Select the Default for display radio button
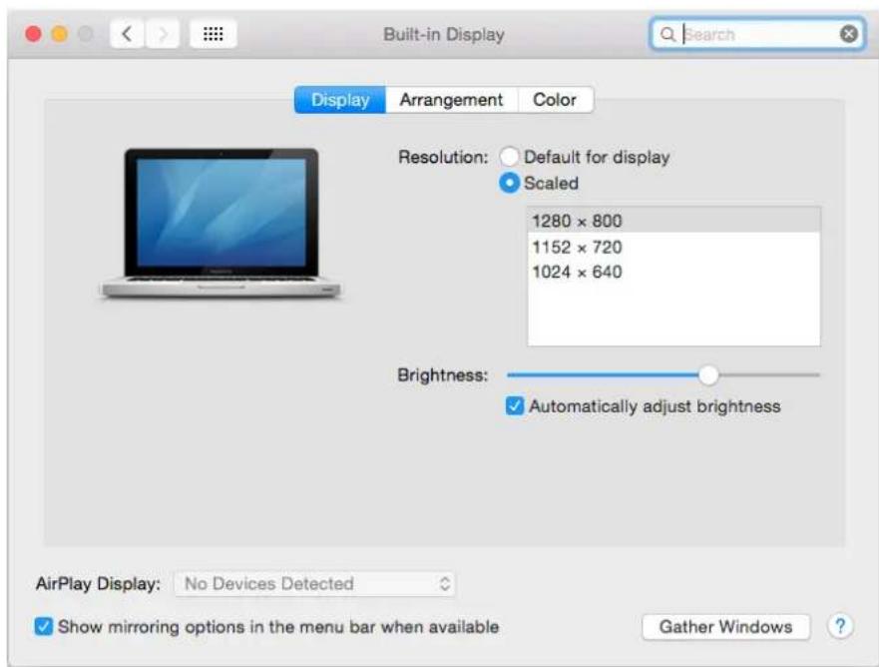 (x=509, y=157)
